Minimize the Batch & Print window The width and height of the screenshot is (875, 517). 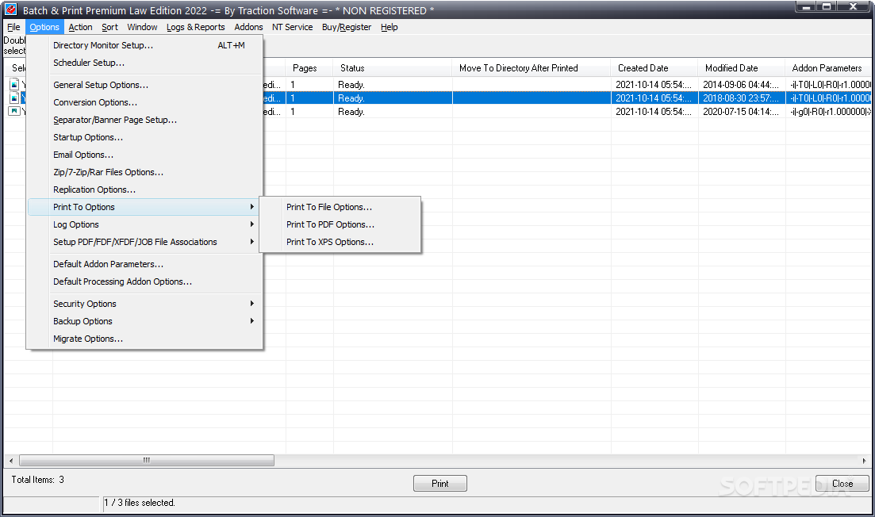coord(805,6)
